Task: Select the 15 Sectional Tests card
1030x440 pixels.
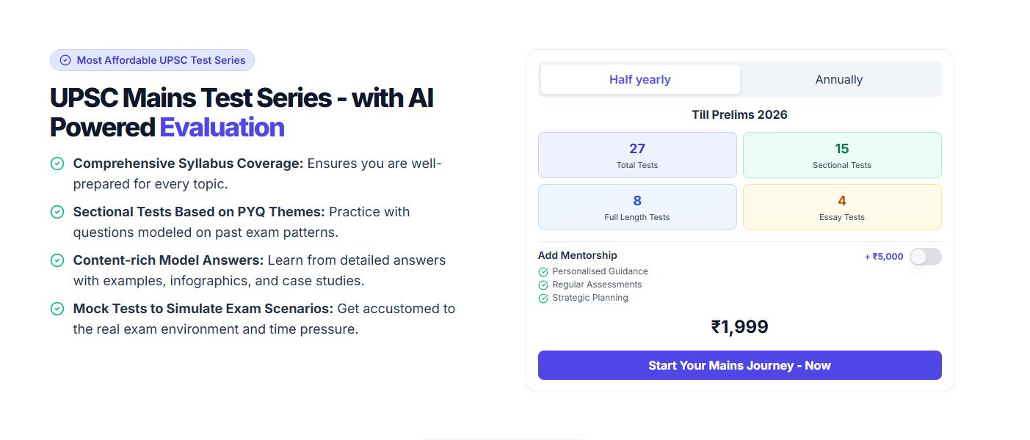Action: click(841, 155)
